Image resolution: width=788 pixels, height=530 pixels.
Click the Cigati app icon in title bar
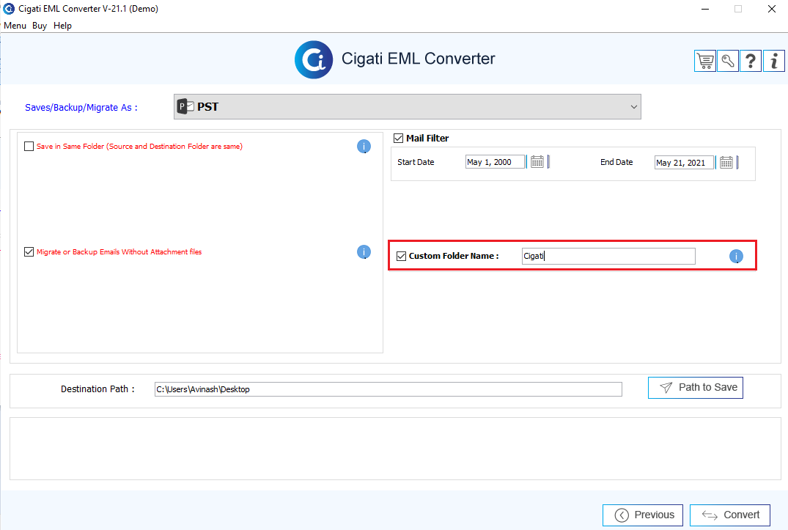coord(9,9)
